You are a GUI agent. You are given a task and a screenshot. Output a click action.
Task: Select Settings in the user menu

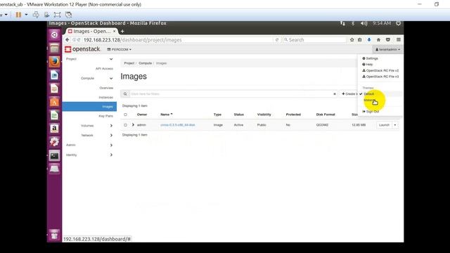tap(370, 58)
